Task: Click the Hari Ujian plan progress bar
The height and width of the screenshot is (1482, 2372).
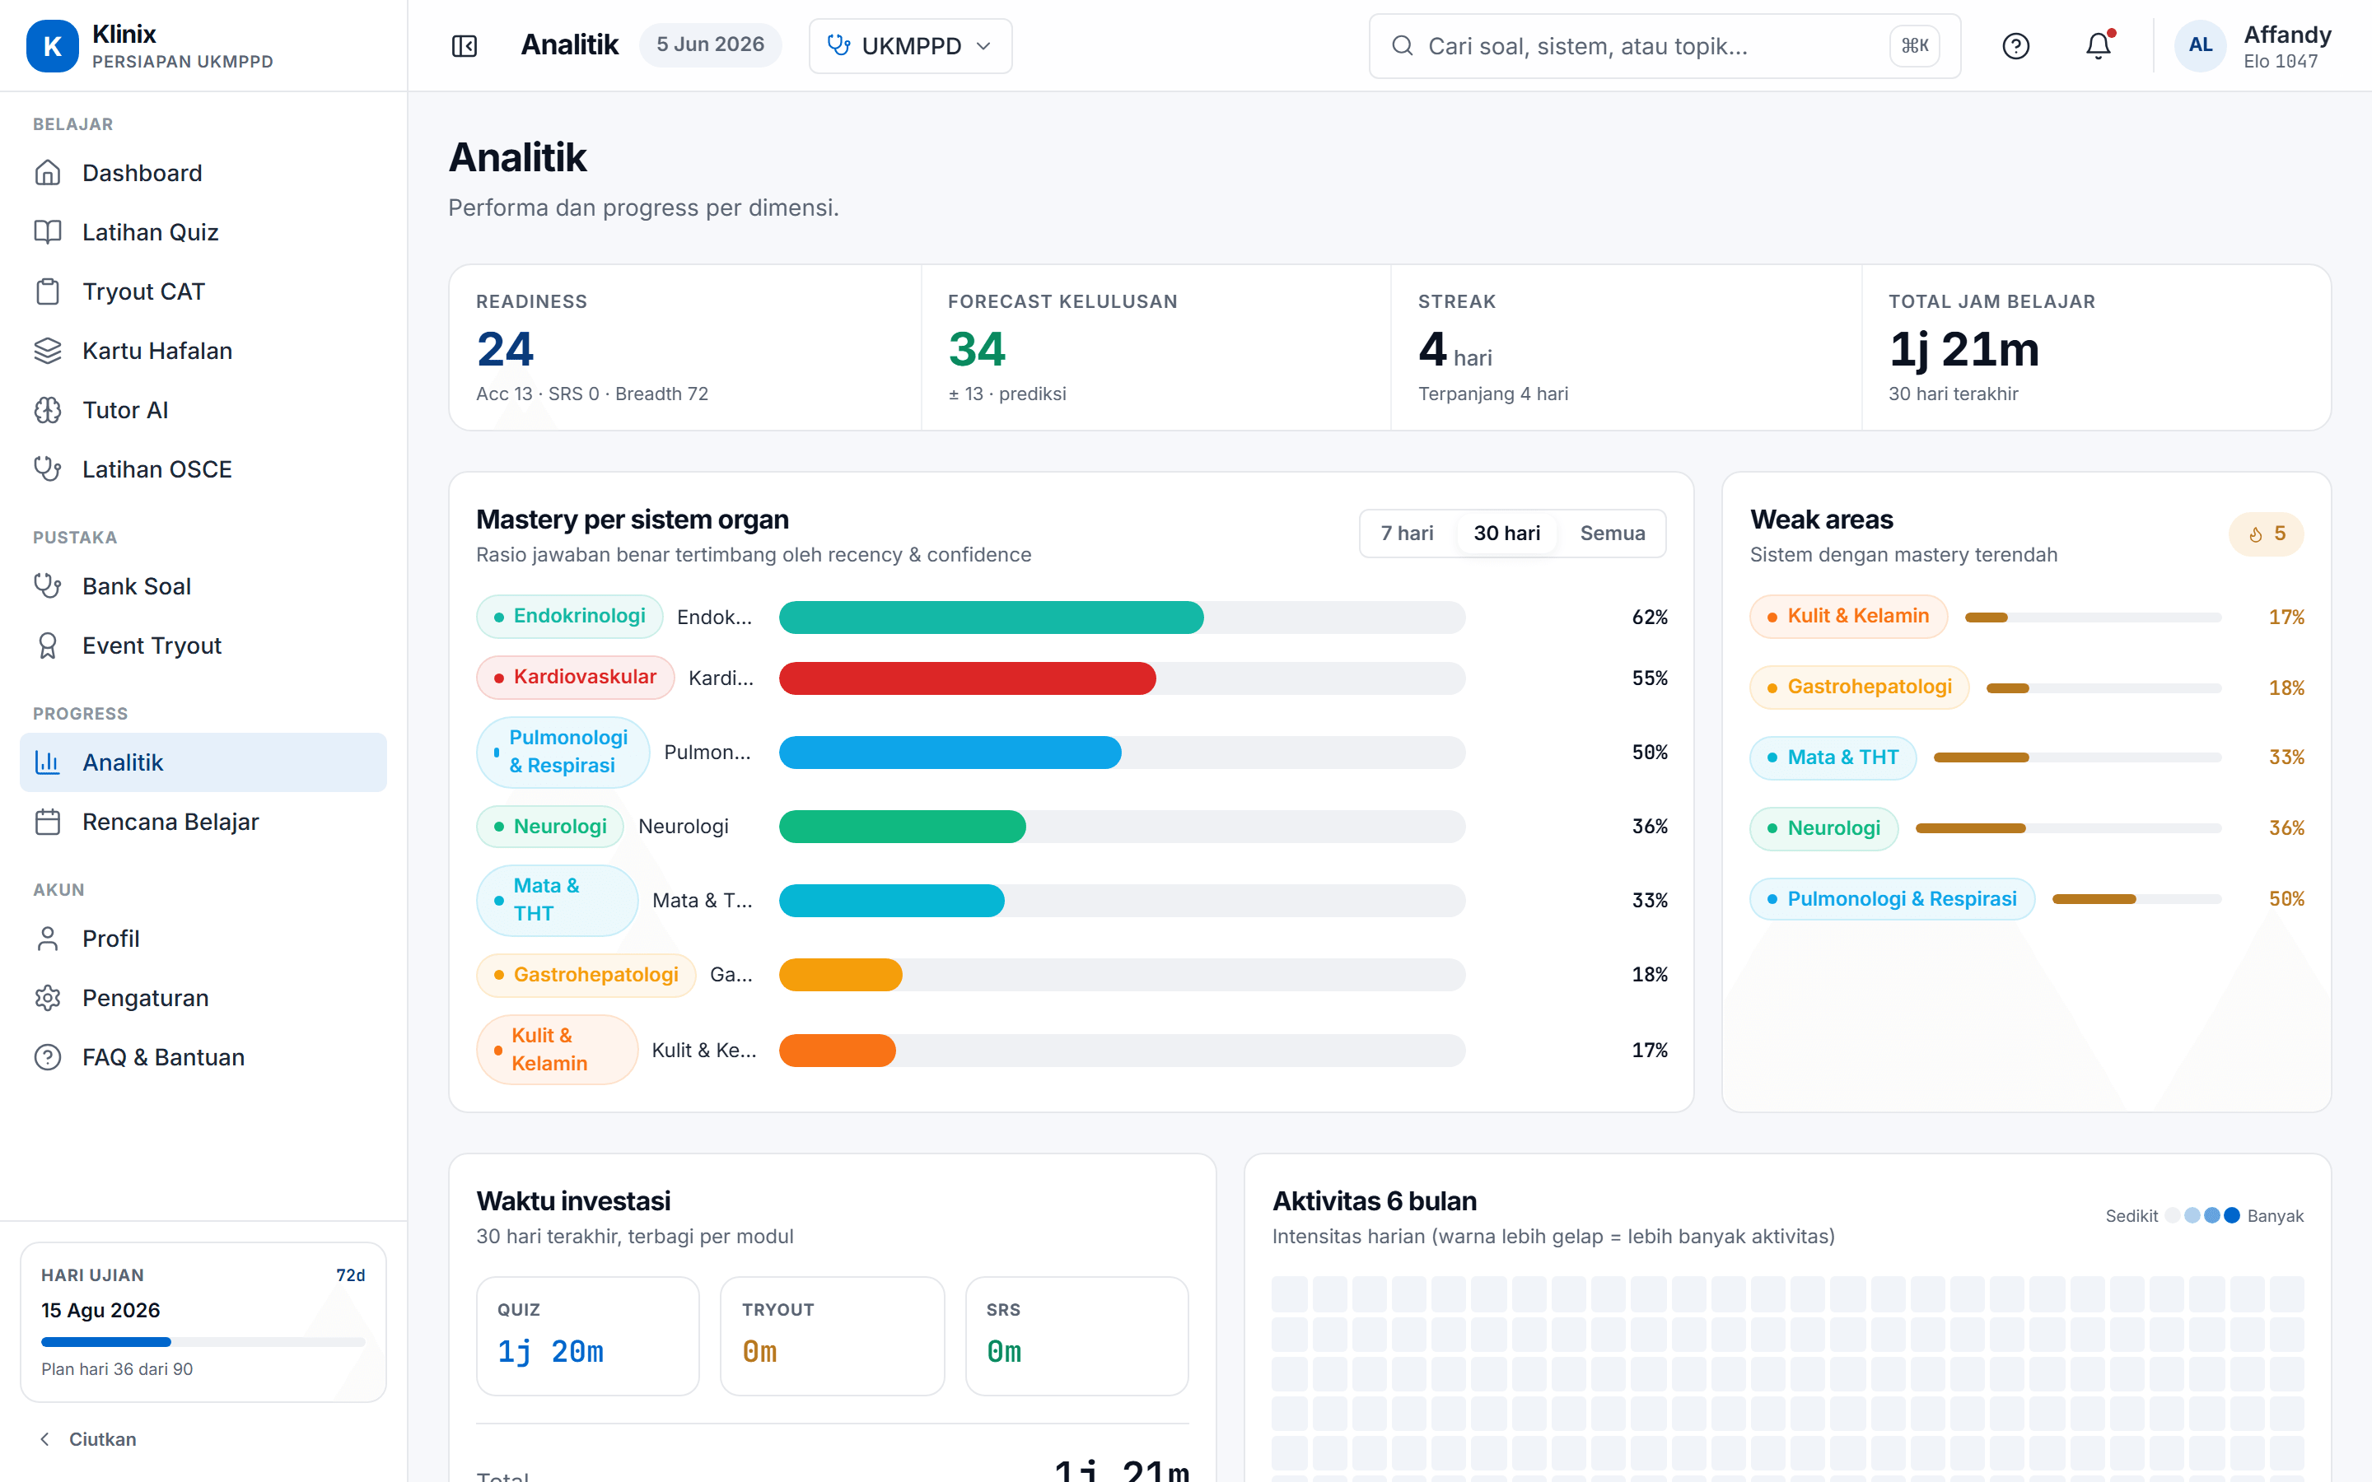Action: tap(203, 1342)
